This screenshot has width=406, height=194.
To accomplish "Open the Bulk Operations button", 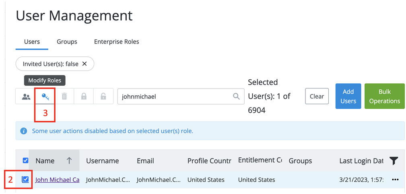I will 384,96.
